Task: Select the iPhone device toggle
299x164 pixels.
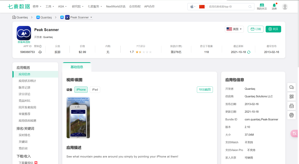Action: tap(81, 90)
